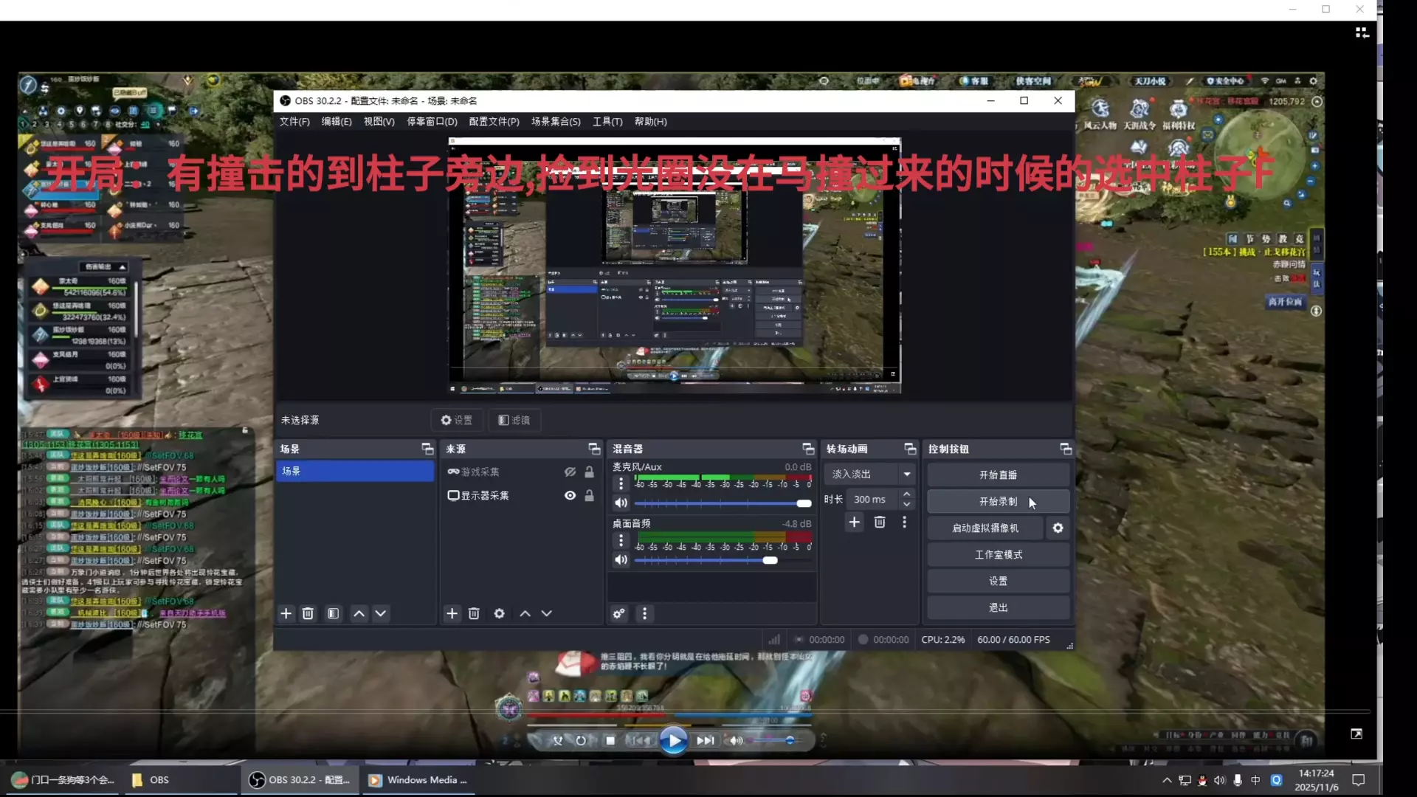Screen dimensions: 1417x797
Task: Click lock icon for 游戏采集 source
Action: tap(589, 472)
